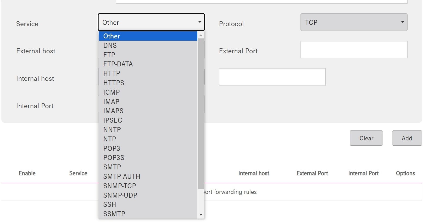Open the Protocol TCP dropdown
Screen dimensions: 423x223
(353, 22)
